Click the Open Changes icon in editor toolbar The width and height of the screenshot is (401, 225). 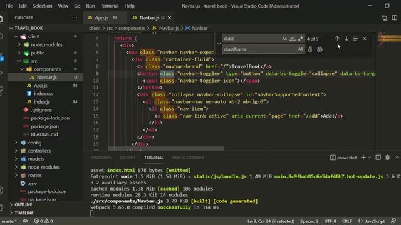[x=384, y=18]
